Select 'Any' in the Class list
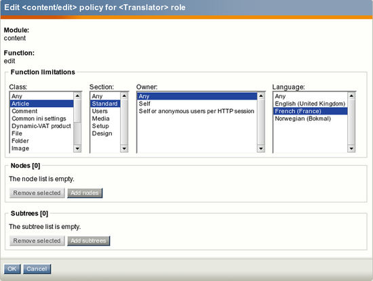 click(41, 96)
